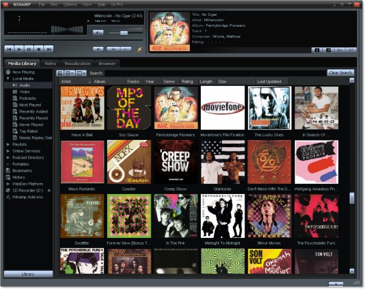Pause the current track

[x=29, y=49]
